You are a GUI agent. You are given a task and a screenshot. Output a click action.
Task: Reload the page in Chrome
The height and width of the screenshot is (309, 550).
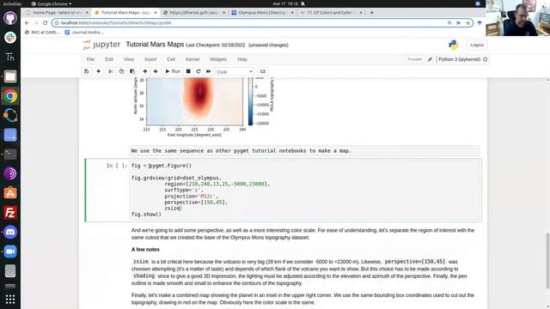pyautogui.click(x=45, y=23)
